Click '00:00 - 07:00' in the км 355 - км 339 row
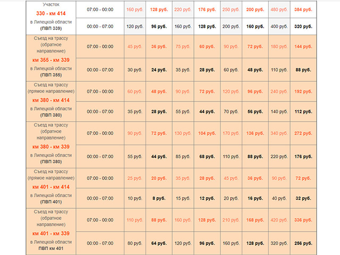Viewport: 340px width, 255px height. [100, 70]
